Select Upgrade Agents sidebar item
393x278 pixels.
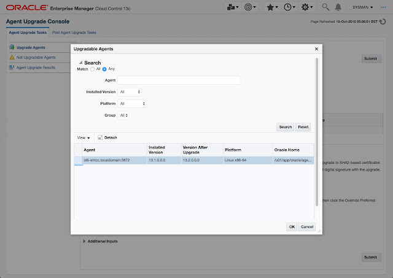pos(31,48)
